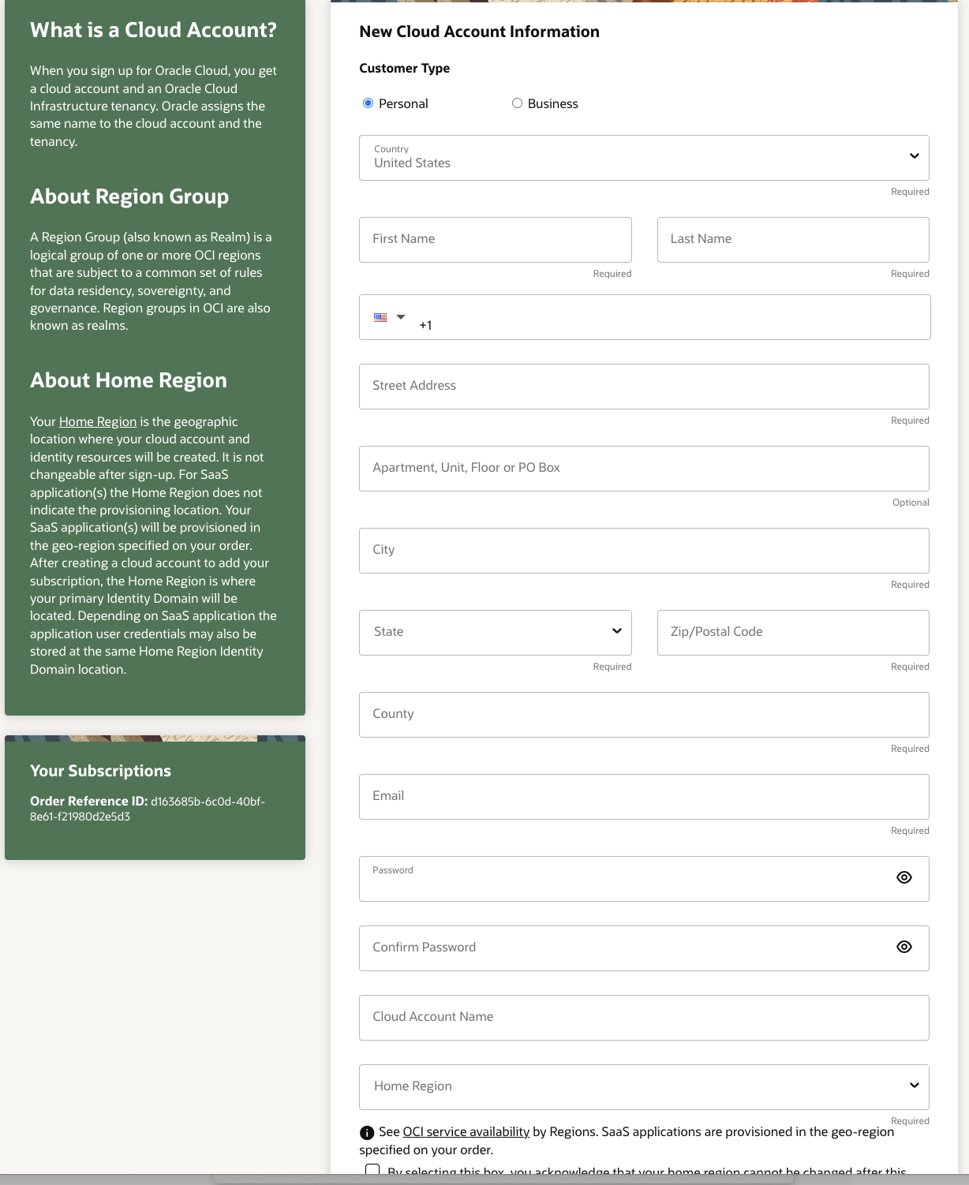Viewport: 969px width, 1185px height.
Task: Click the First Name input field
Action: pyautogui.click(x=495, y=239)
